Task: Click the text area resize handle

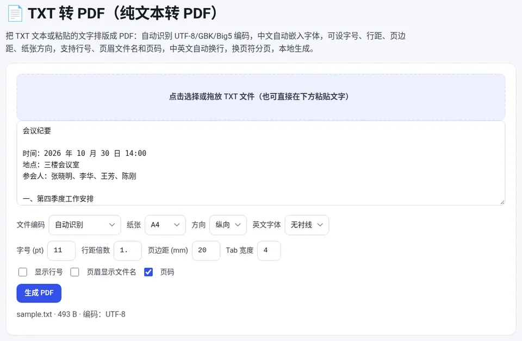Action: click(502, 202)
